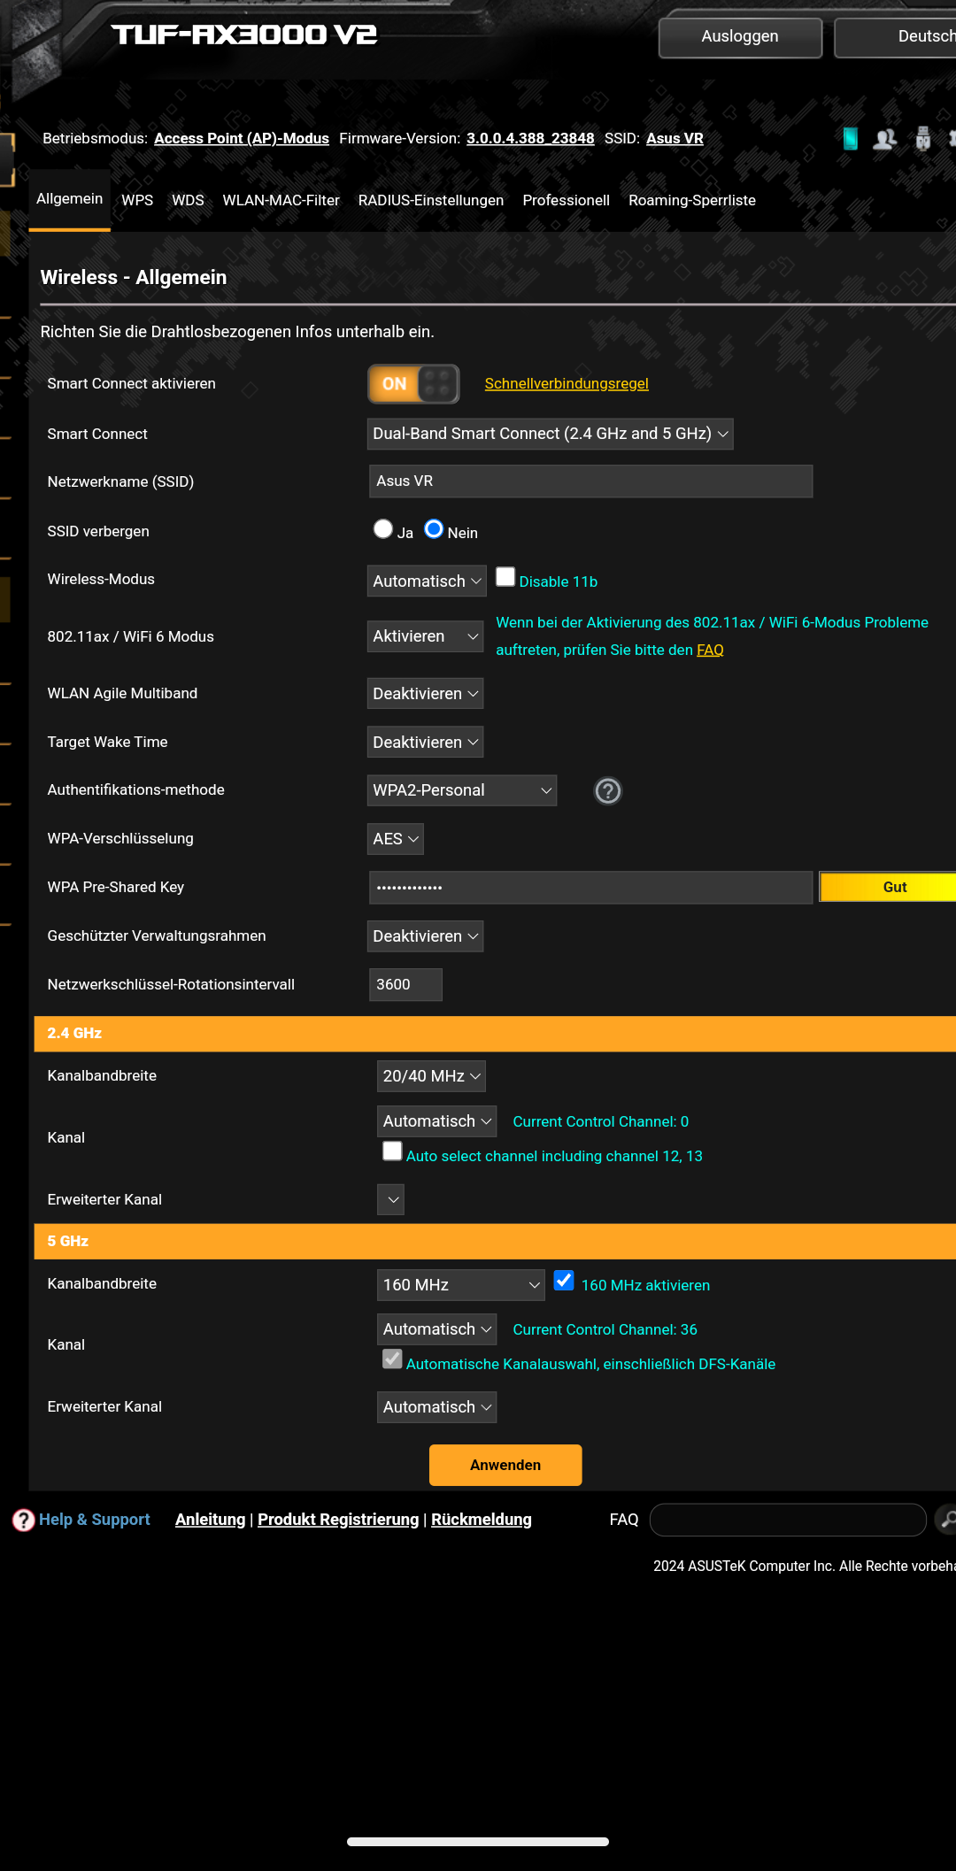This screenshot has width=956, height=1871.
Task: Open 2.4 GHz Kanalbandbreite 20/40 MHz dropdown
Action: click(x=431, y=1076)
